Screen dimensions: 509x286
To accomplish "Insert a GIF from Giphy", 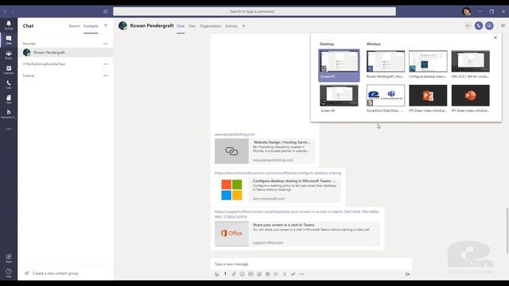I will point(251,274).
